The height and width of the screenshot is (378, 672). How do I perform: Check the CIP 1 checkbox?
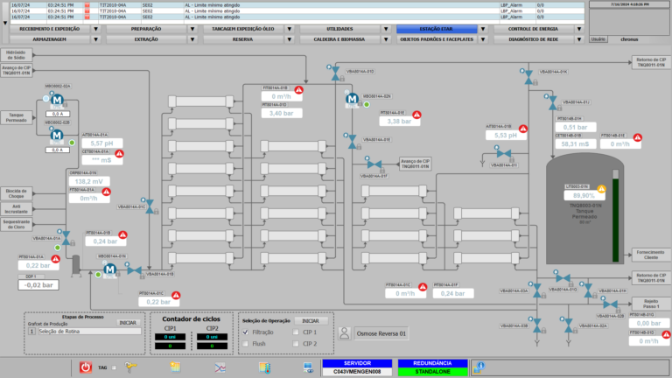pyautogui.click(x=296, y=332)
